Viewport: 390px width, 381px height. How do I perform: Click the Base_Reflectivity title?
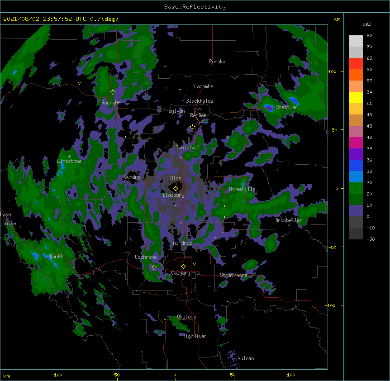coord(195,7)
